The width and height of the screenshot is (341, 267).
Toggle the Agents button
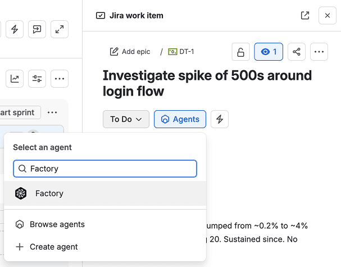pyautogui.click(x=180, y=119)
